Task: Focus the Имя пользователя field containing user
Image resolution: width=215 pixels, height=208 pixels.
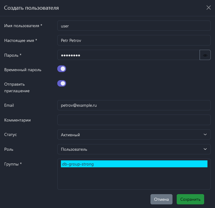Action: tap(134, 26)
